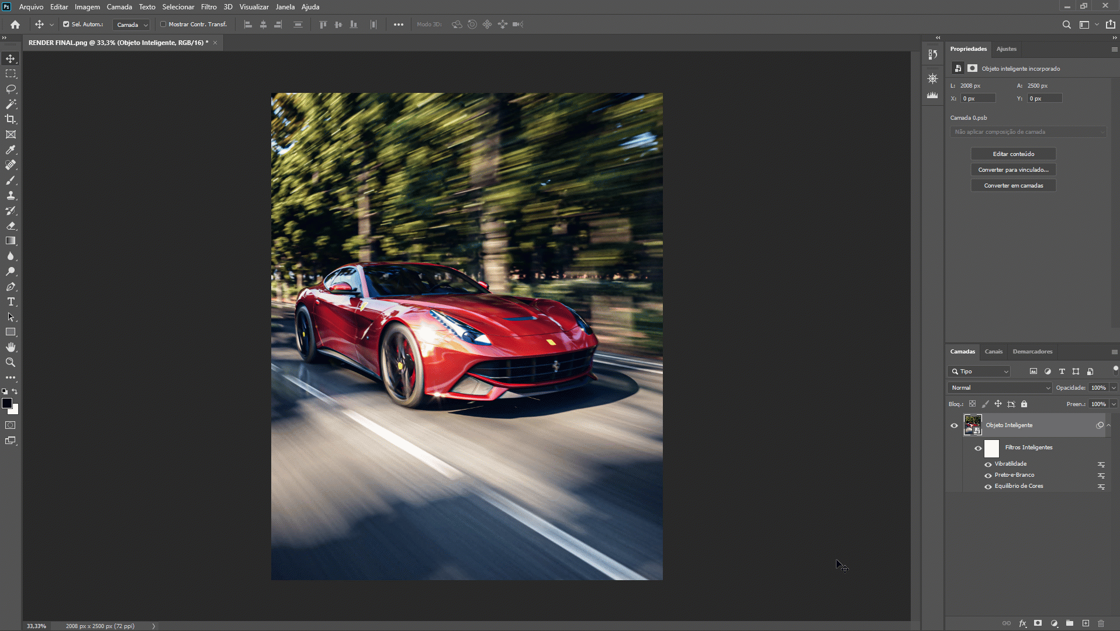Select the Eyedropper tool
Screen dimensions: 1120x631
point(11,150)
